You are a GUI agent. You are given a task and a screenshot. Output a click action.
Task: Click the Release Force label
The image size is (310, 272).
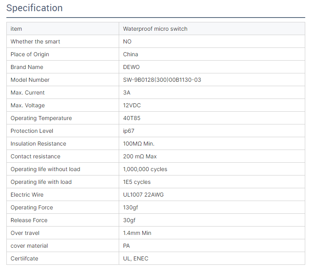coord(29,220)
